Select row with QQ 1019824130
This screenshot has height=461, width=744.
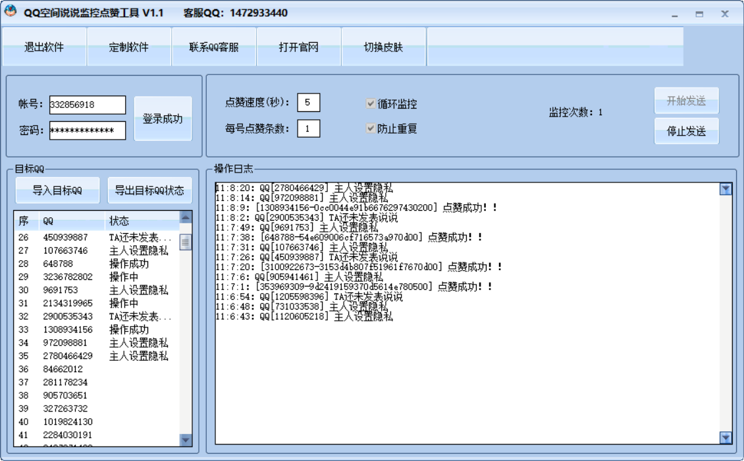pos(97,421)
